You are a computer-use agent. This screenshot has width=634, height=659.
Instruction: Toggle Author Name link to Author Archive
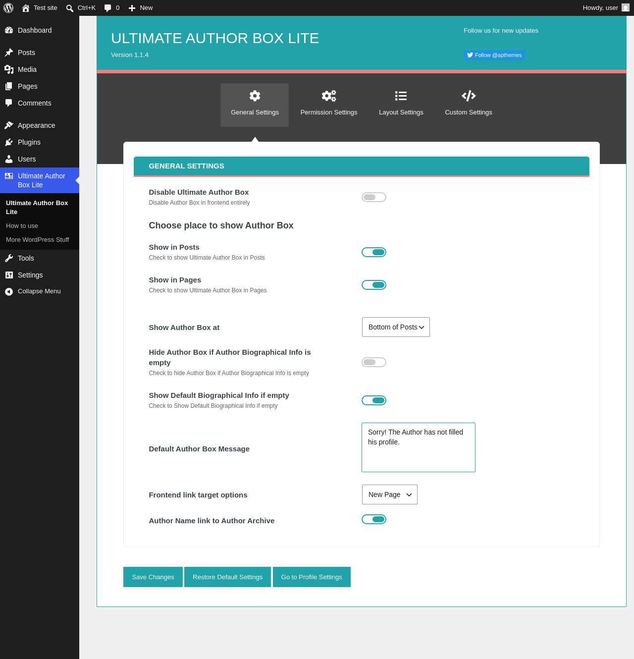pos(374,519)
